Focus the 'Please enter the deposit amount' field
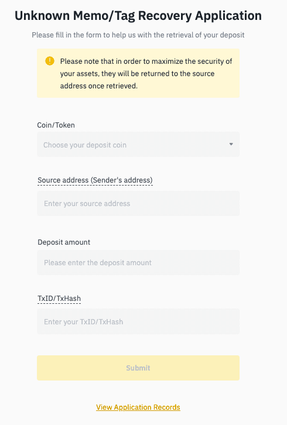This screenshot has height=425, width=287. (138, 263)
